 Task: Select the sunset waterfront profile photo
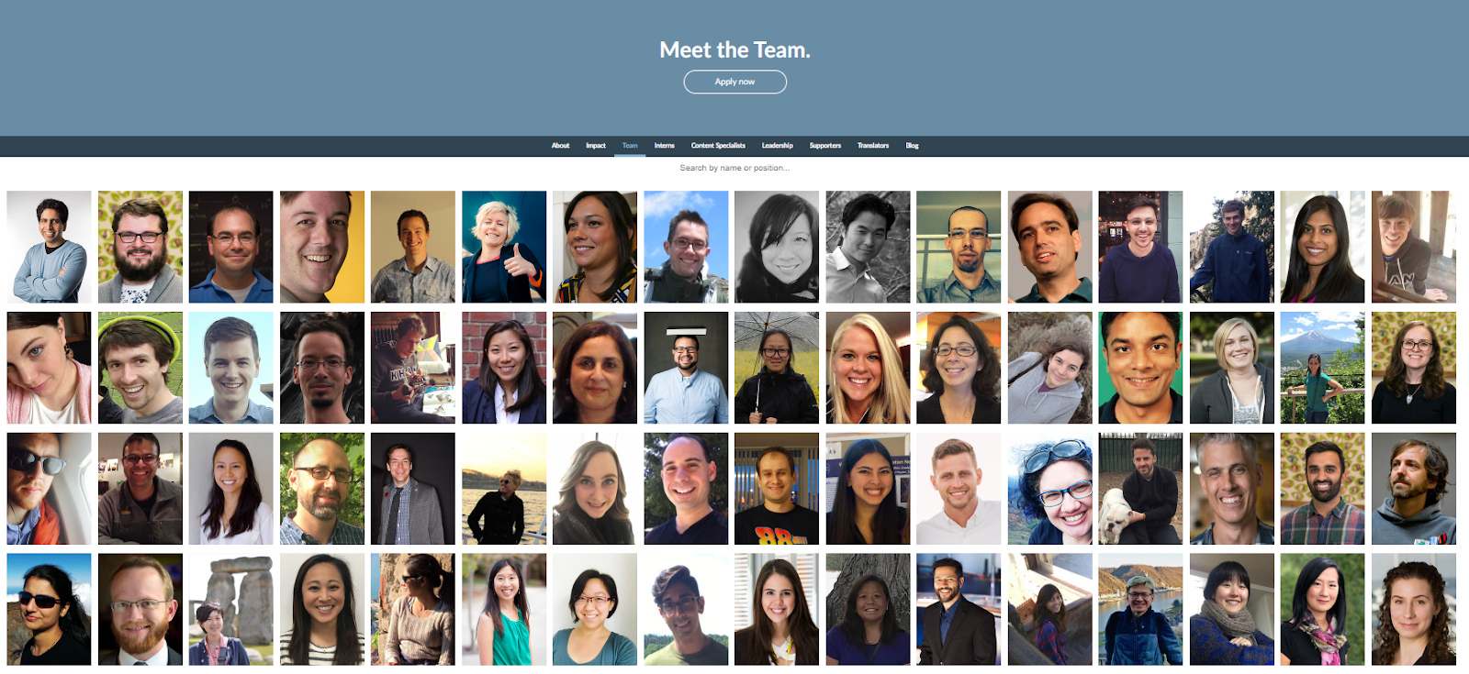tap(504, 489)
